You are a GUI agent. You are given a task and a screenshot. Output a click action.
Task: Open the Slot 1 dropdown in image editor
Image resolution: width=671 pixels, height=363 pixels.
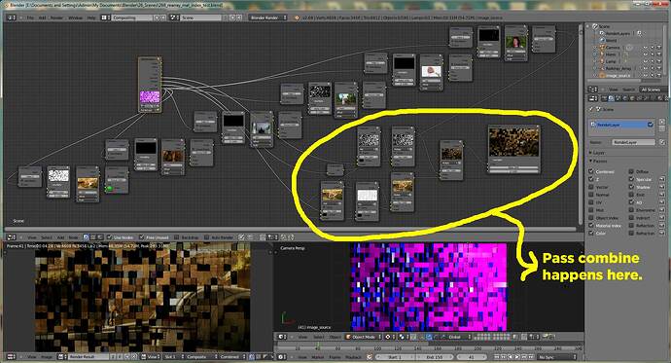(x=173, y=356)
